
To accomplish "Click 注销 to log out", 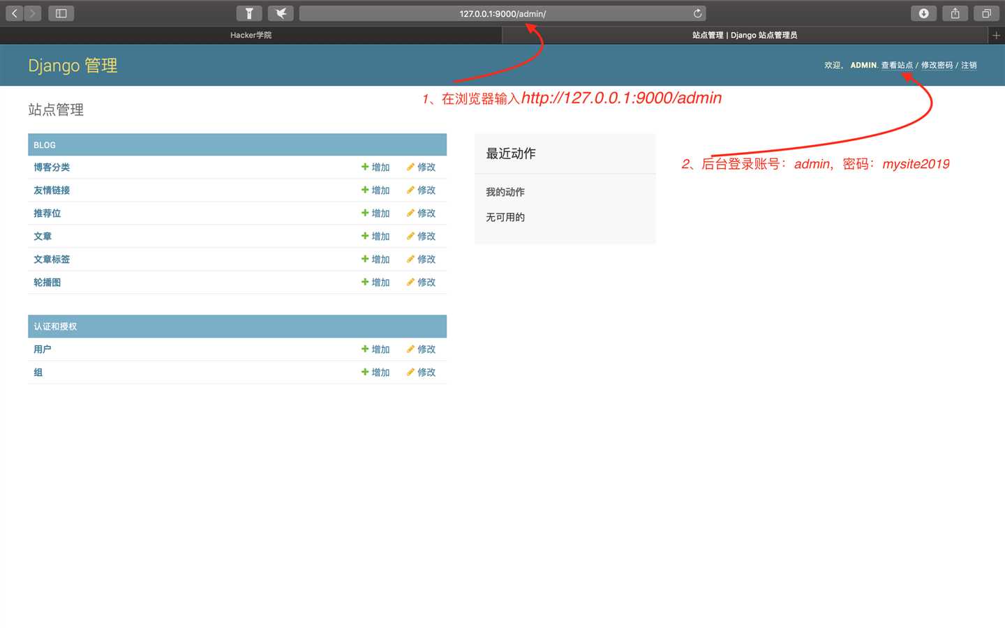I will pos(969,65).
